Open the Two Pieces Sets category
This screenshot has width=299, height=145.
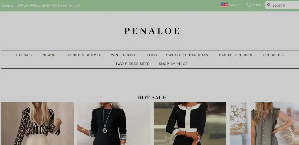[132, 64]
